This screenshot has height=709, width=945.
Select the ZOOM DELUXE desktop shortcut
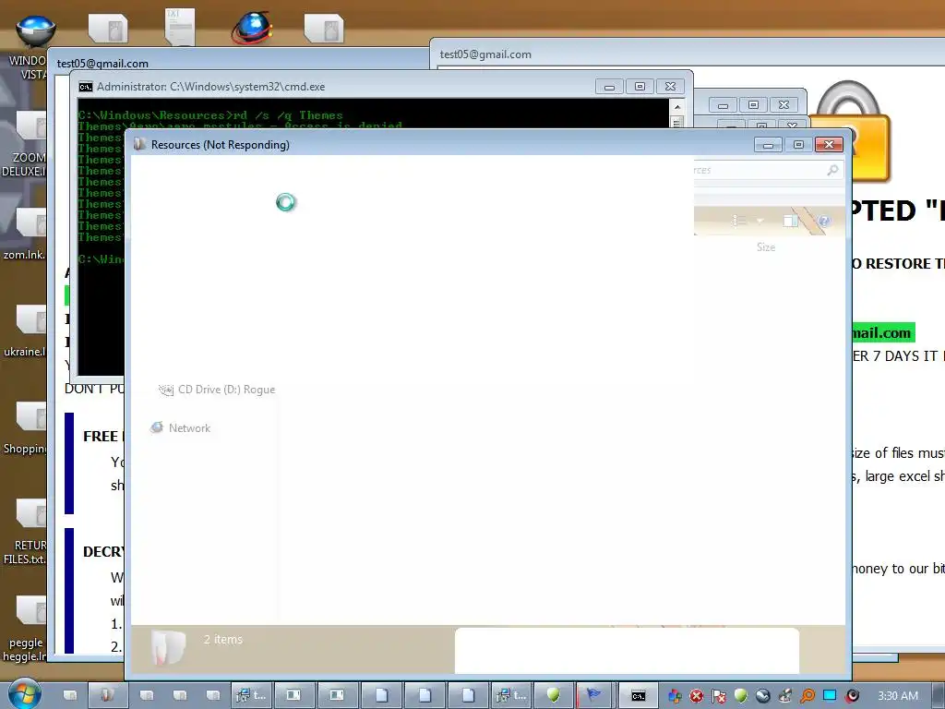click(x=24, y=145)
